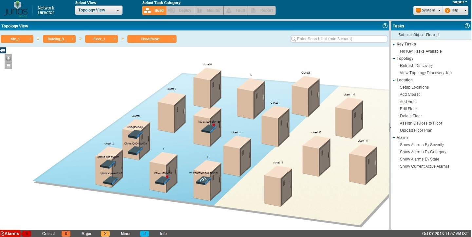Screen dimensions: 472x237
Task: Click the back arrow icon on the map
Action: (x=3, y=50)
